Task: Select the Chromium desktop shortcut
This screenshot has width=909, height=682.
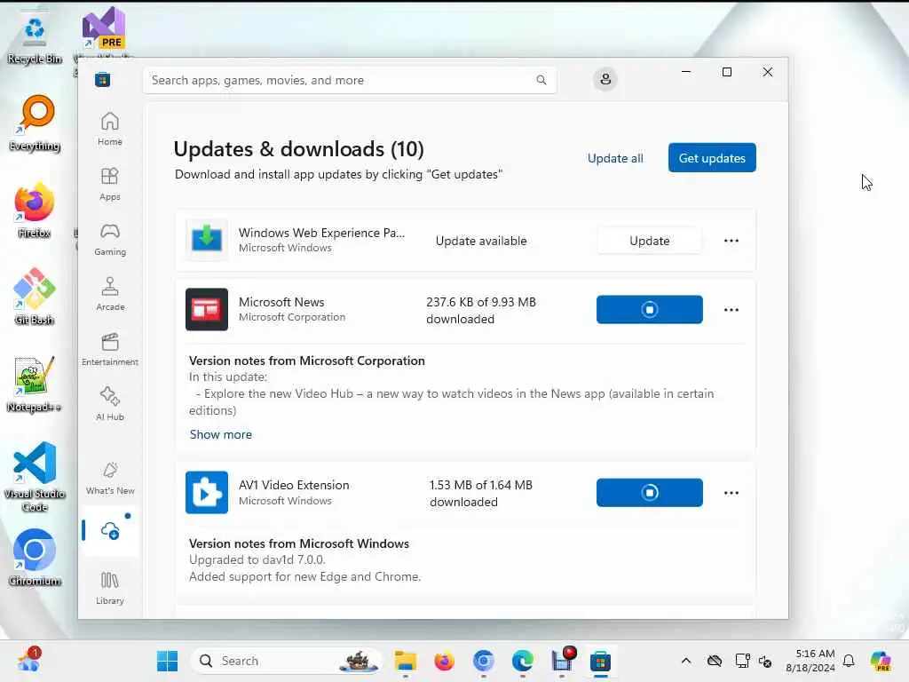Action: (x=35, y=558)
